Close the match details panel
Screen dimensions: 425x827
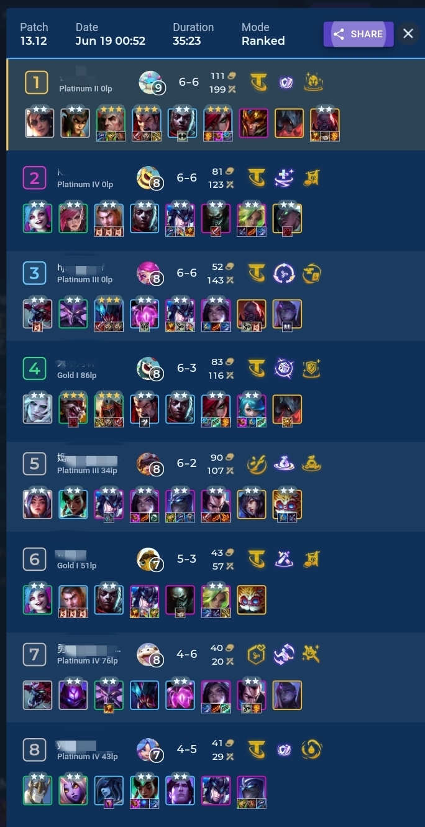click(408, 34)
